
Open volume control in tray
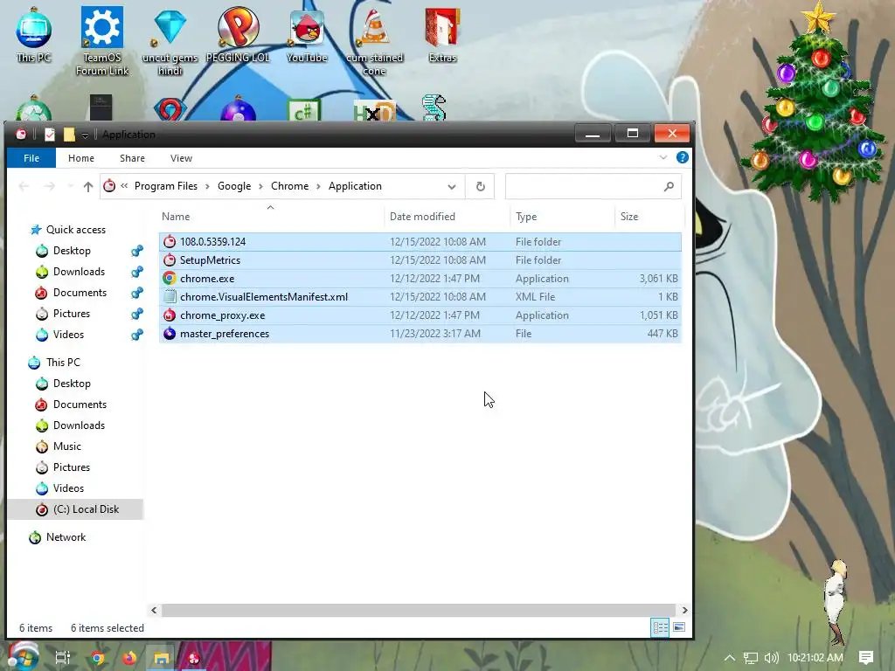[771, 657]
